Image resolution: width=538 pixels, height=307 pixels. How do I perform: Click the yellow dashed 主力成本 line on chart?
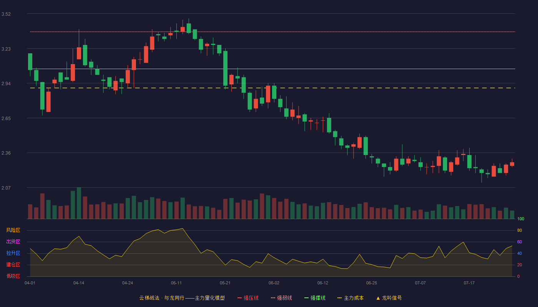272,88
